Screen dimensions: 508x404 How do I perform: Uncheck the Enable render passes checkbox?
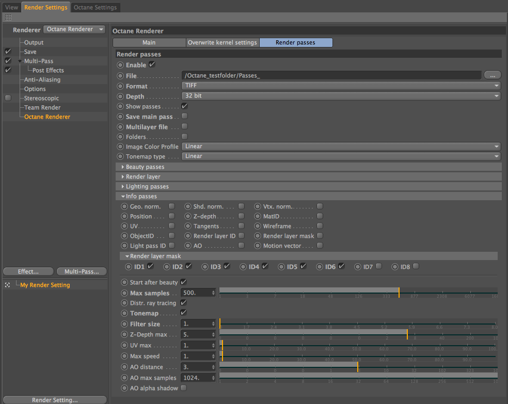tap(152, 64)
